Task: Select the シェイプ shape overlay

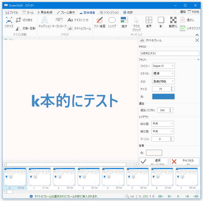Action: pyautogui.click(x=112, y=22)
